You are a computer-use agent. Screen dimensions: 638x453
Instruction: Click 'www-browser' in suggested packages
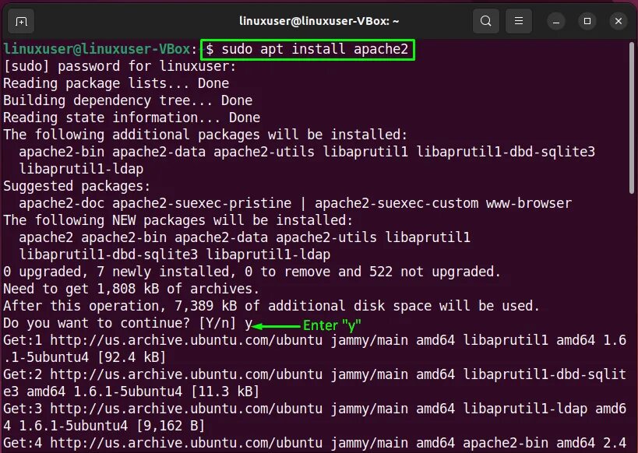[528, 203]
